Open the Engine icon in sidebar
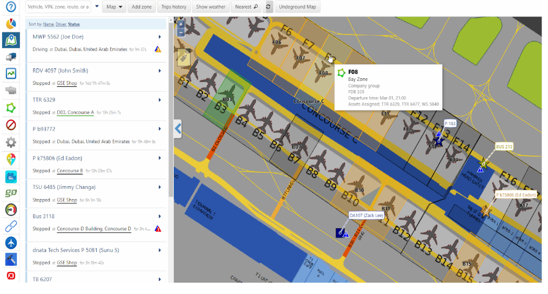The image size is (548, 294). (x=11, y=91)
